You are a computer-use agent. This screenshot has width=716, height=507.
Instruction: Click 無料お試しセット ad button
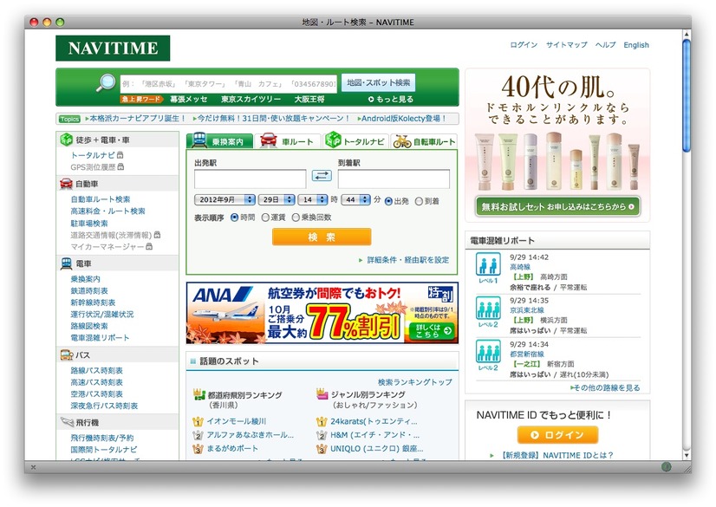pos(557,207)
